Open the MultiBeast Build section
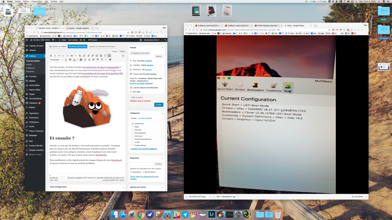This screenshot has width=392, height=220. click(288, 88)
